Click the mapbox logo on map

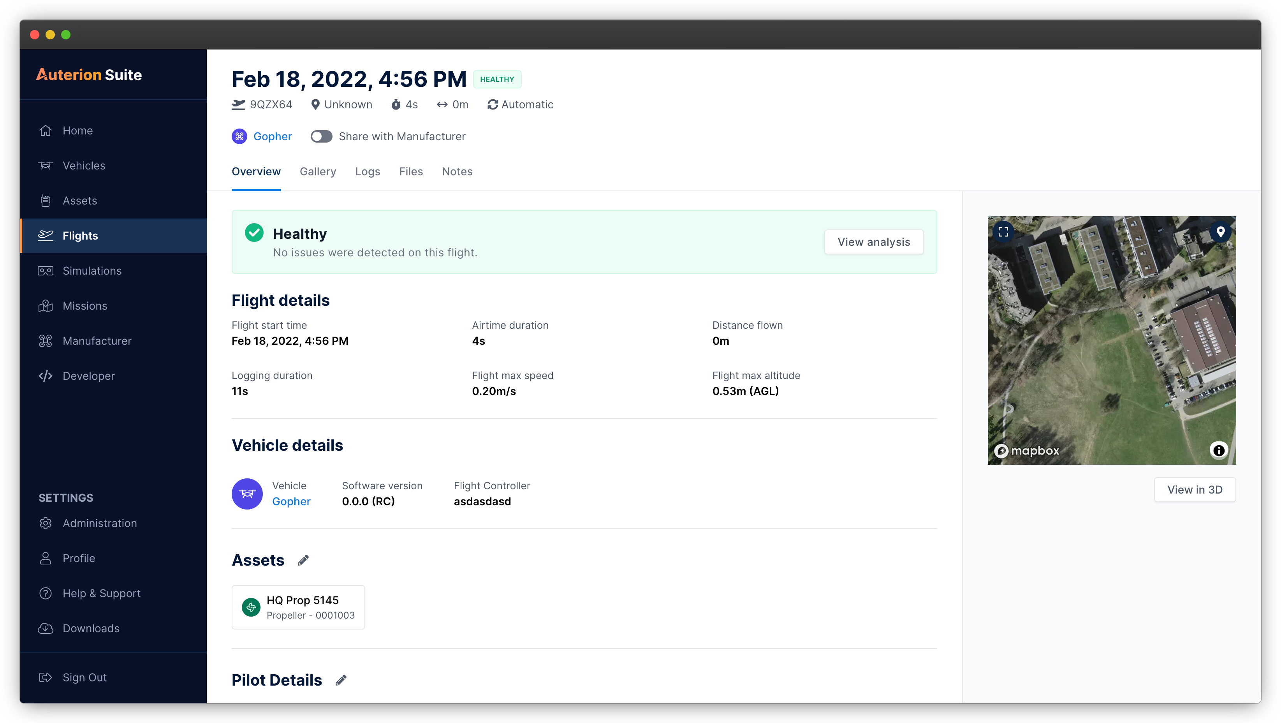(x=1026, y=450)
